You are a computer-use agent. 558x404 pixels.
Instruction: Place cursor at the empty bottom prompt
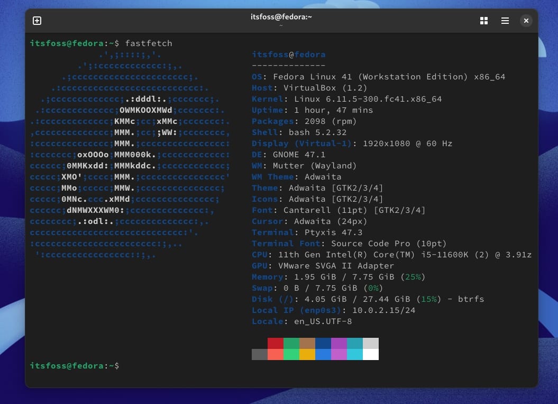(x=127, y=366)
